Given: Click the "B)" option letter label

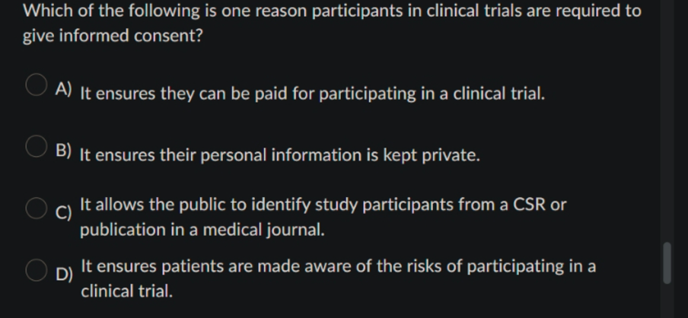Looking at the screenshot, I should 64,151.
